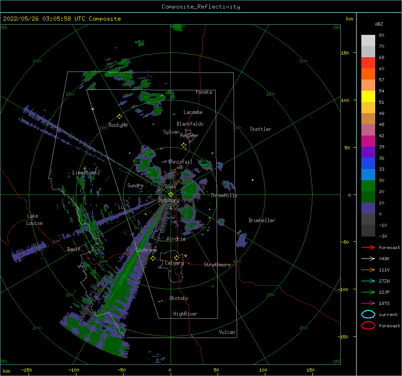The height and width of the screenshot is (376, 402).
Task: Click the yellow 51-54 dBZ color swatch
Action: (x=368, y=97)
